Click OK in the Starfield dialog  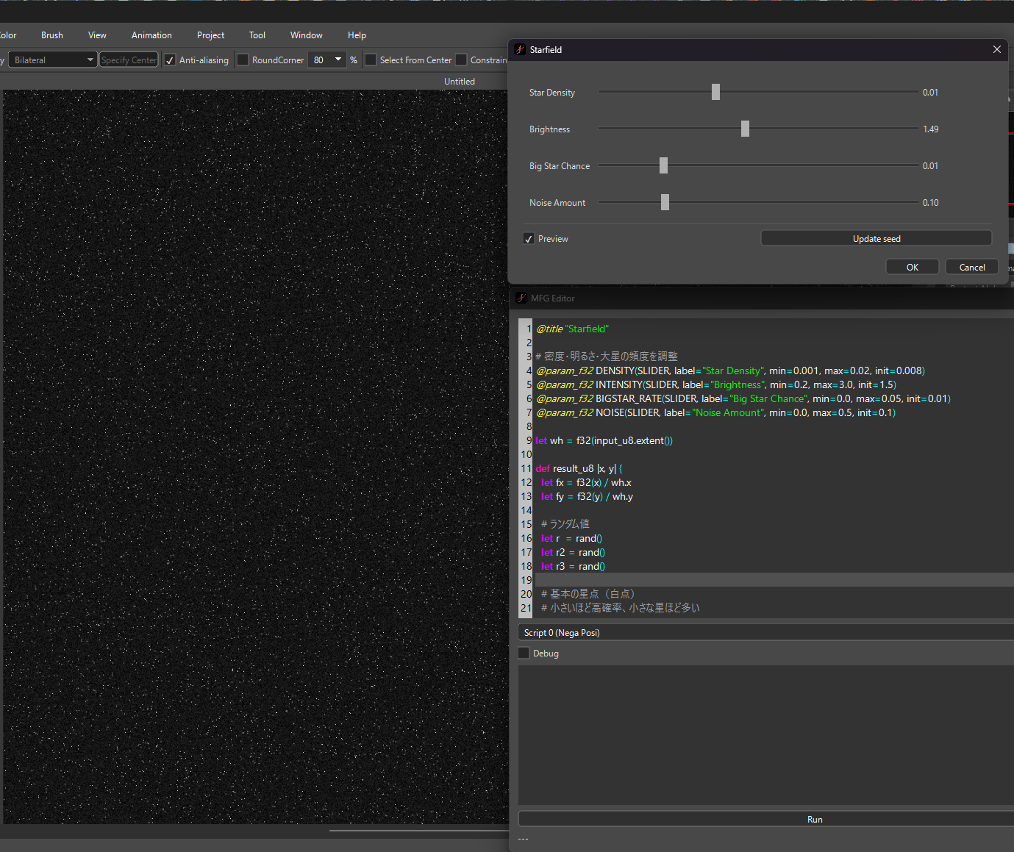tap(912, 267)
